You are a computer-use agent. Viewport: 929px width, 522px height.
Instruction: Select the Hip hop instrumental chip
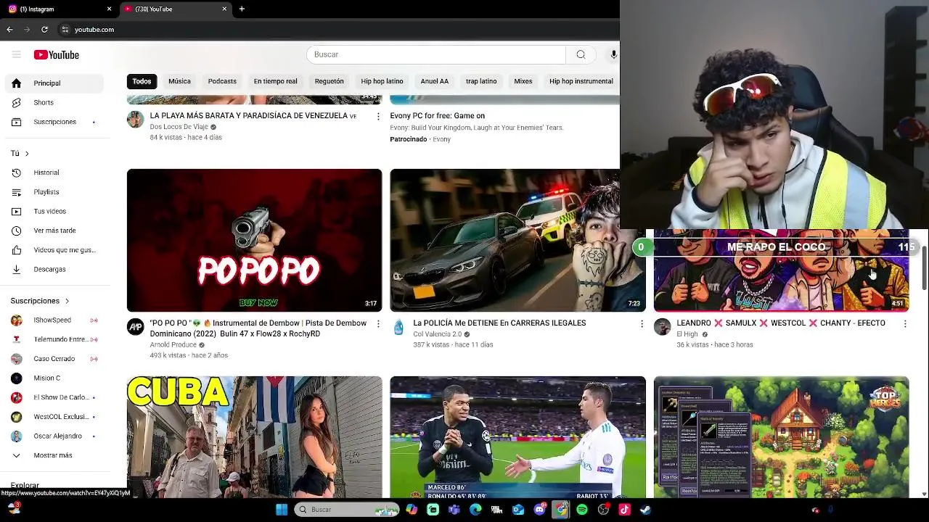pyautogui.click(x=581, y=81)
